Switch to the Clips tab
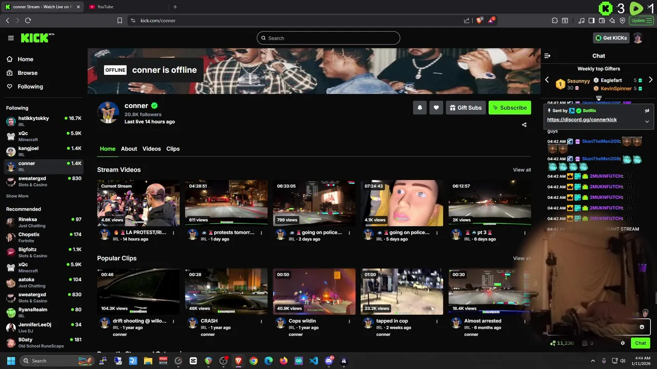 click(x=173, y=149)
